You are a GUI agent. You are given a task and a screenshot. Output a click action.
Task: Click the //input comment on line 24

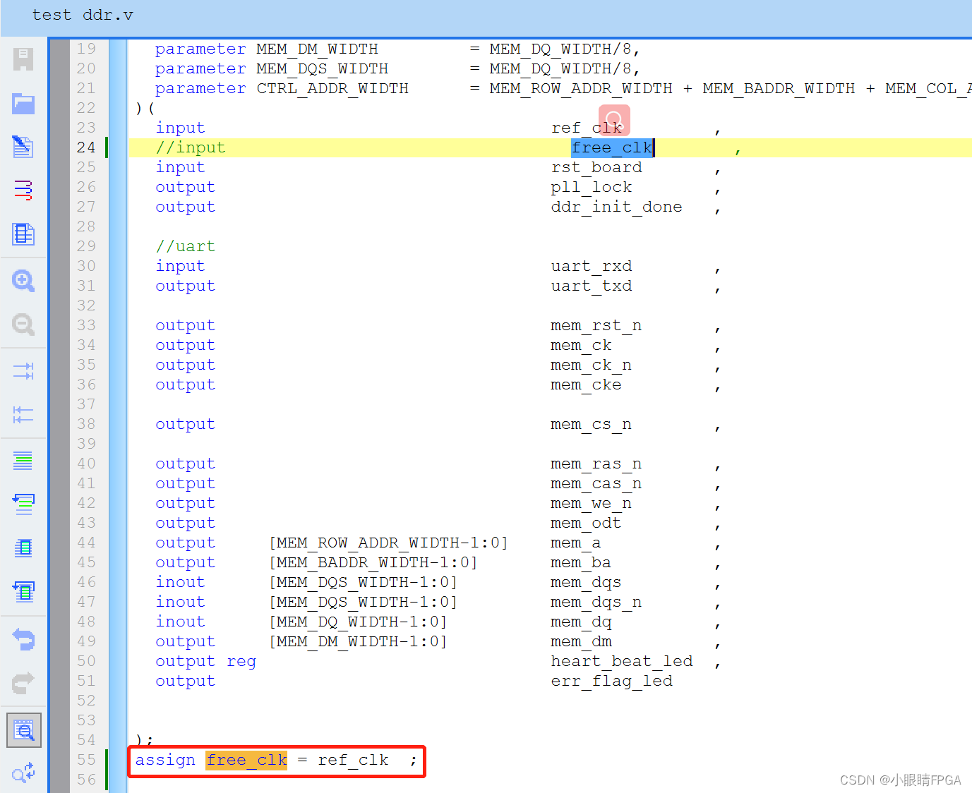(x=191, y=147)
